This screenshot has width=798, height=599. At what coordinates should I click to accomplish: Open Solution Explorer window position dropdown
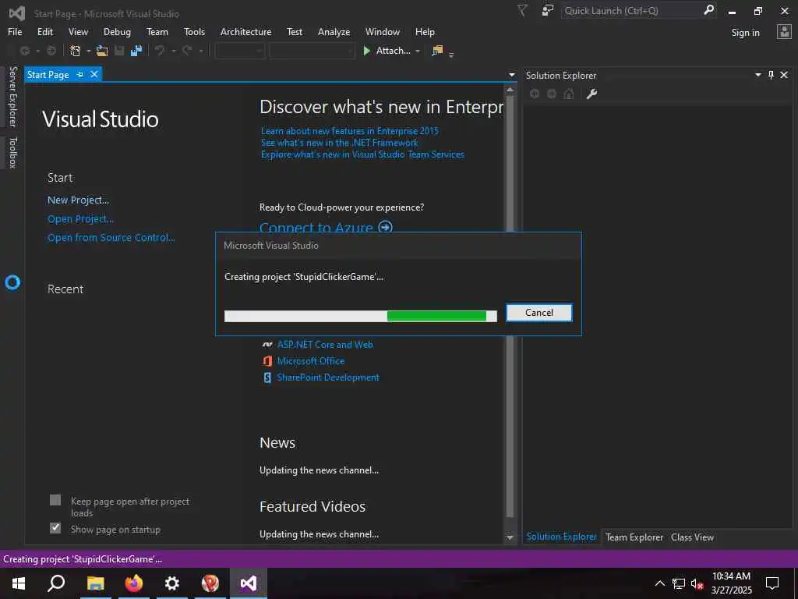click(757, 76)
